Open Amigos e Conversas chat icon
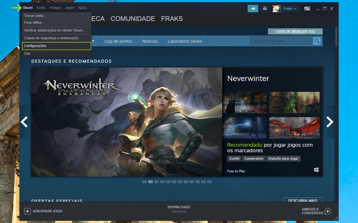358x223 pixels. pos(327,211)
